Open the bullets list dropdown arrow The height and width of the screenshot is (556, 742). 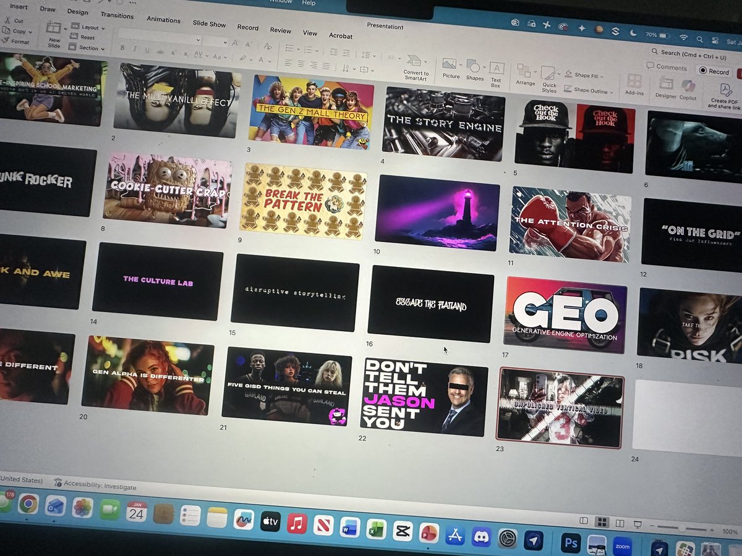click(298, 49)
